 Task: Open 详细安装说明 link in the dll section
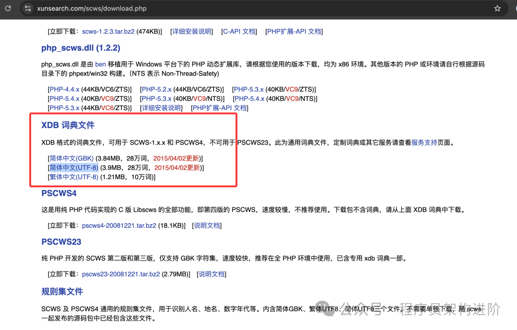point(161,108)
